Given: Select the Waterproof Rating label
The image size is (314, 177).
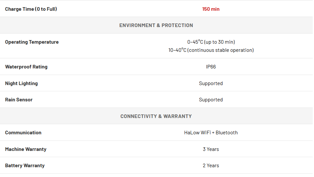Looking at the screenshot, I should [26, 67].
